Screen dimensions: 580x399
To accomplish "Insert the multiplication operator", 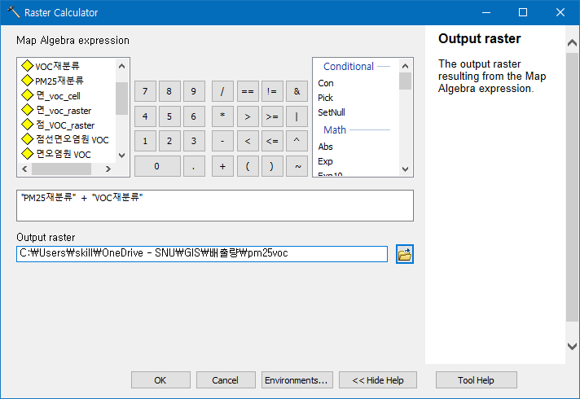I will (x=222, y=116).
